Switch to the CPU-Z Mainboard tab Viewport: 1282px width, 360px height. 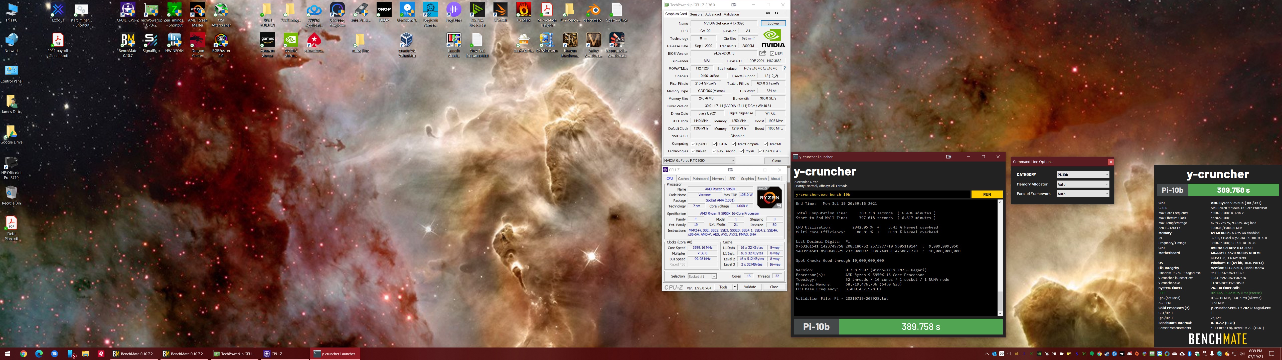[700, 178]
